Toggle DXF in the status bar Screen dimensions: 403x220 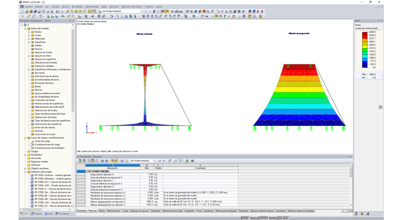(286, 218)
